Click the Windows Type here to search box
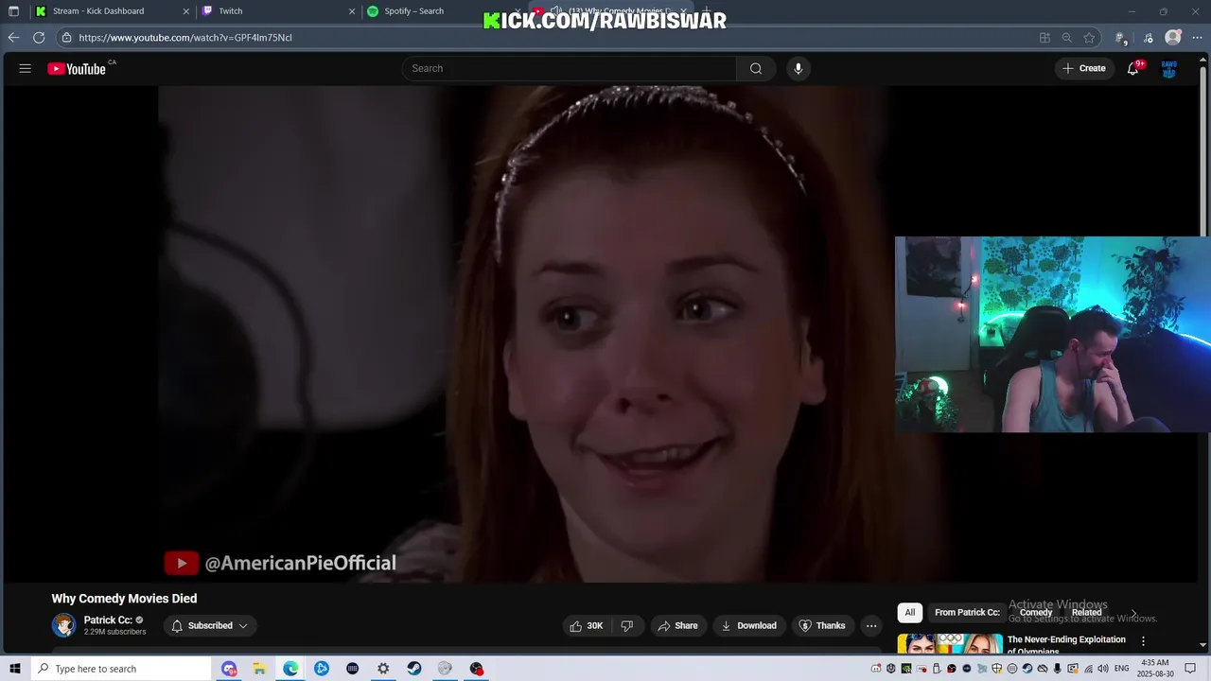Viewport: 1211px width, 681px height. pos(120,669)
